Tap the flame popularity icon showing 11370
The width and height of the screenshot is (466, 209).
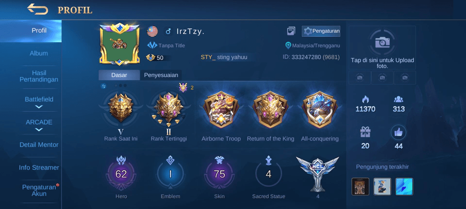pyautogui.click(x=365, y=99)
